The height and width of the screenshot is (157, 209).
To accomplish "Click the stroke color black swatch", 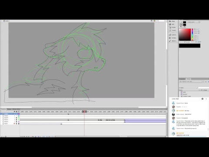I will [x=185, y=22].
